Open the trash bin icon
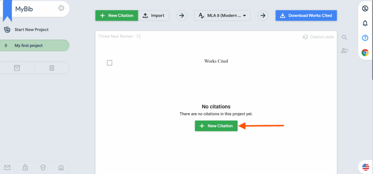373x174 pixels. click(52, 68)
